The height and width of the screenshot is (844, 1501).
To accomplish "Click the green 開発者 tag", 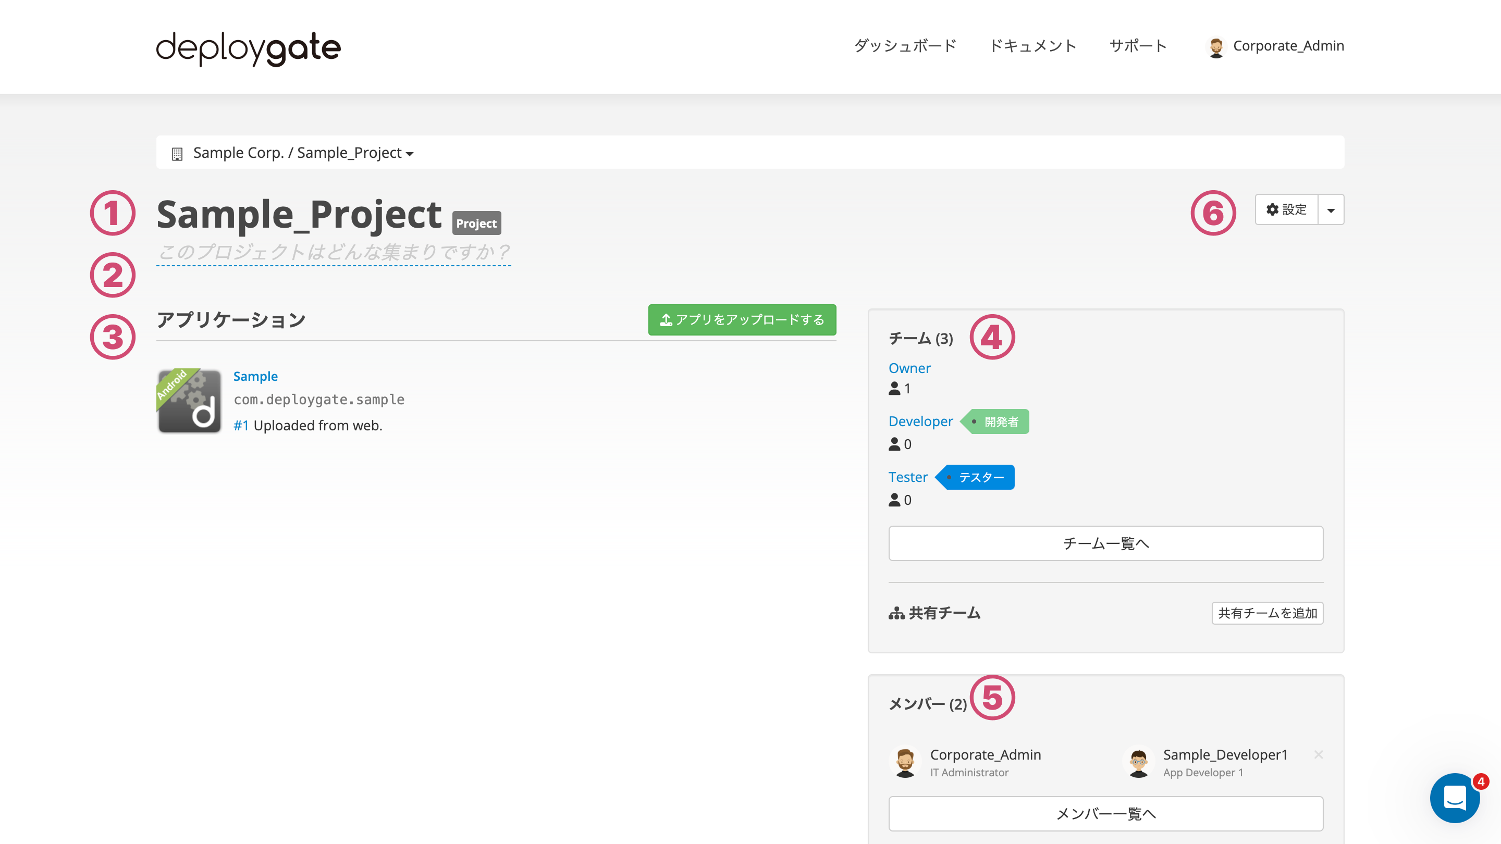I will pos(996,421).
